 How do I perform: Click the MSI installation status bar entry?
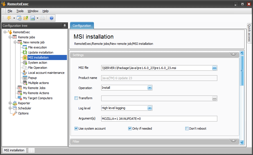pos(14,150)
